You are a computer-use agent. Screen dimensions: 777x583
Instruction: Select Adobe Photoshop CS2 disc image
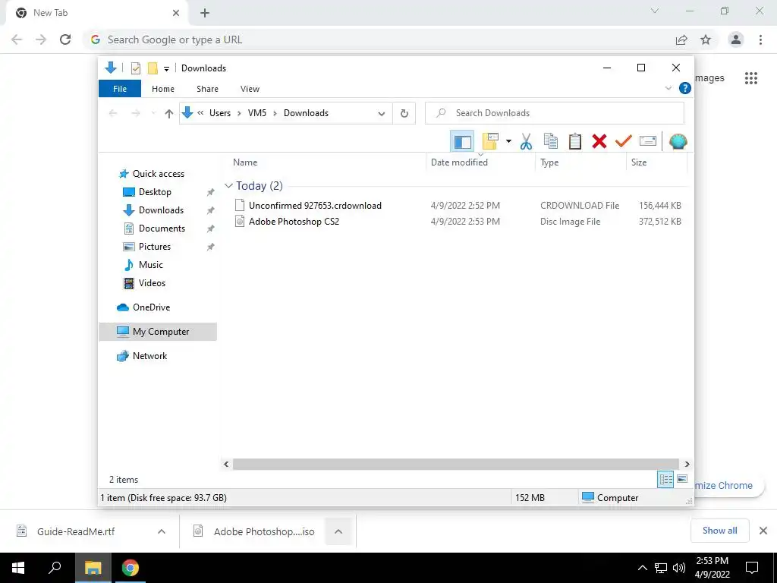pyautogui.click(x=294, y=221)
